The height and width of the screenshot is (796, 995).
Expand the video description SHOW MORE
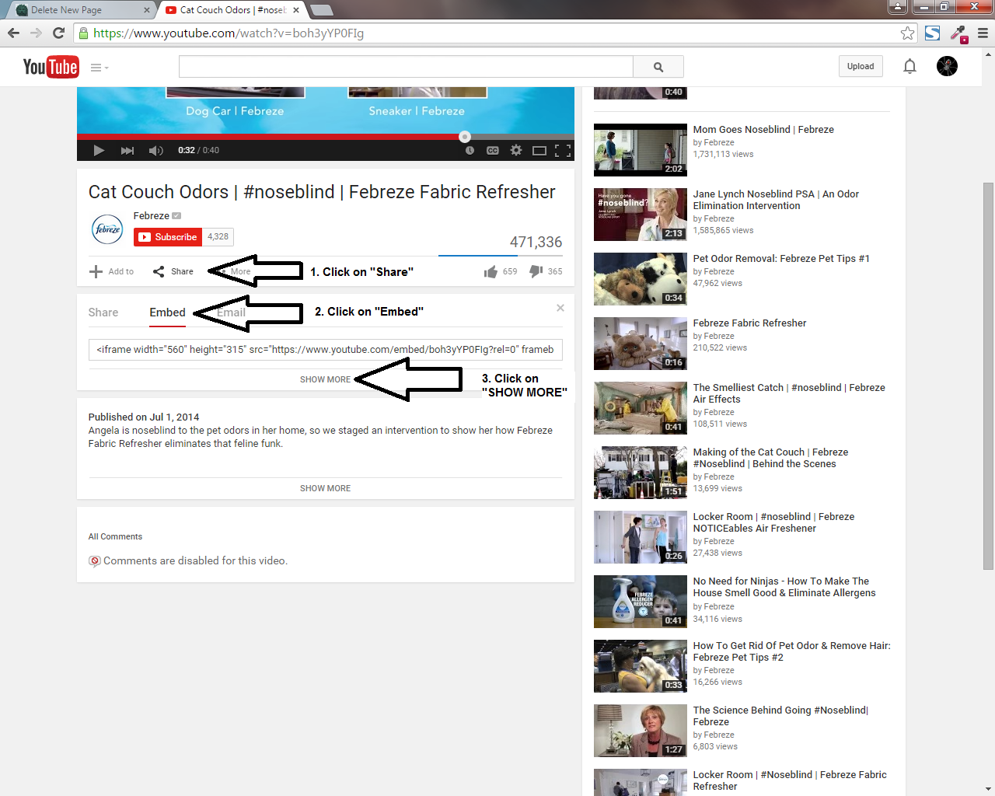pyautogui.click(x=325, y=488)
